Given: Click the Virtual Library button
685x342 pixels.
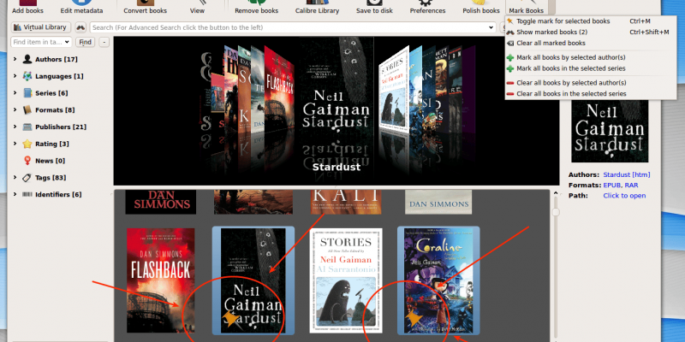Looking at the screenshot, I should coord(41,27).
